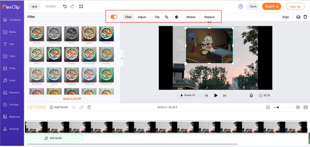This screenshot has height=147, width=310.
Task: Zoom out the timeline
Action: pyautogui.click(x=268, y=107)
